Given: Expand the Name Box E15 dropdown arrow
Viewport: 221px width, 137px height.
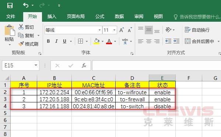Looking at the screenshot, I should [x=36, y=65].
